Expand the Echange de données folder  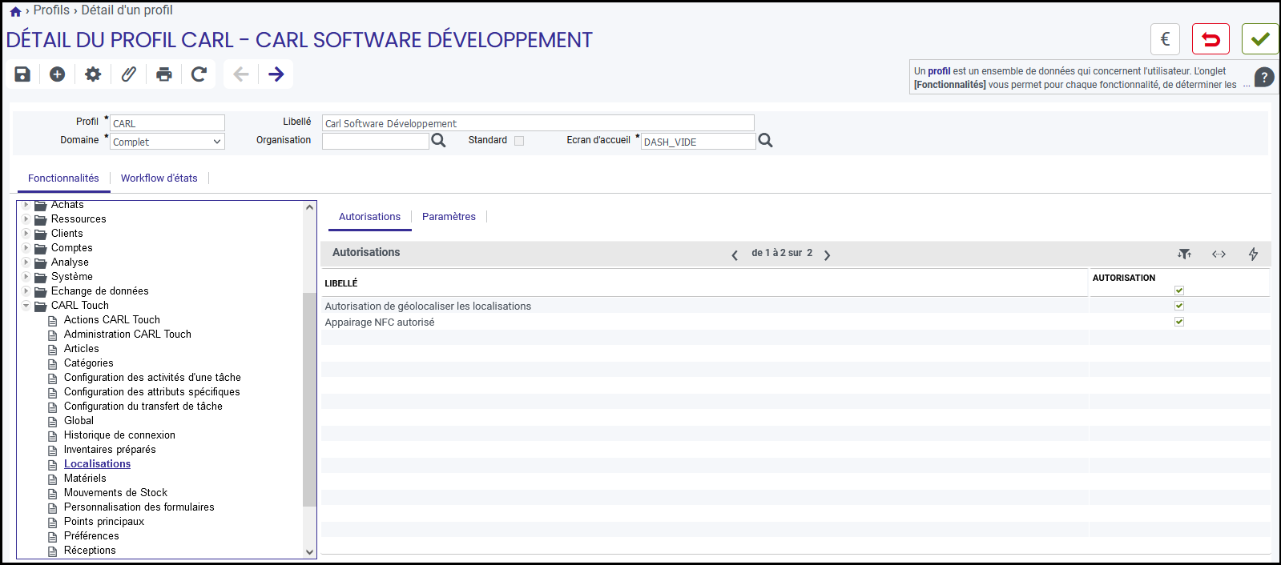(x=26, y=291)
